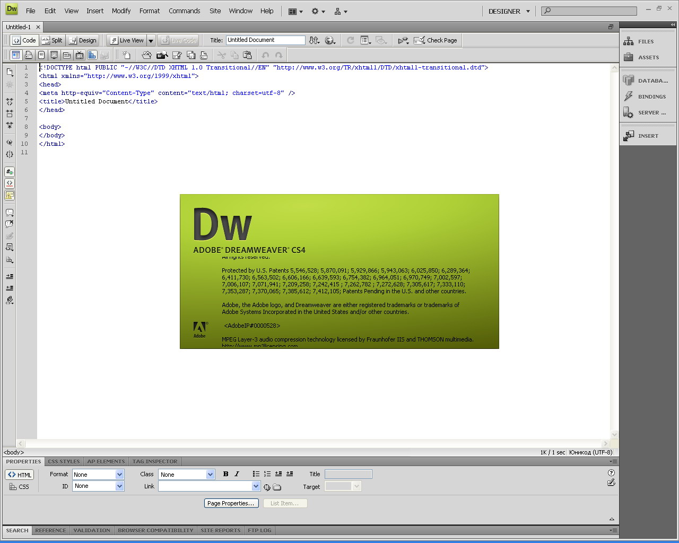Click the Balance Braces icon

(10, 155)
